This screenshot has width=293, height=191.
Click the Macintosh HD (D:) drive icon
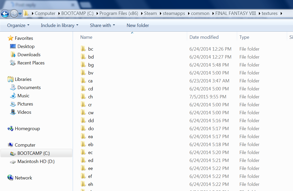pos(13,162)
